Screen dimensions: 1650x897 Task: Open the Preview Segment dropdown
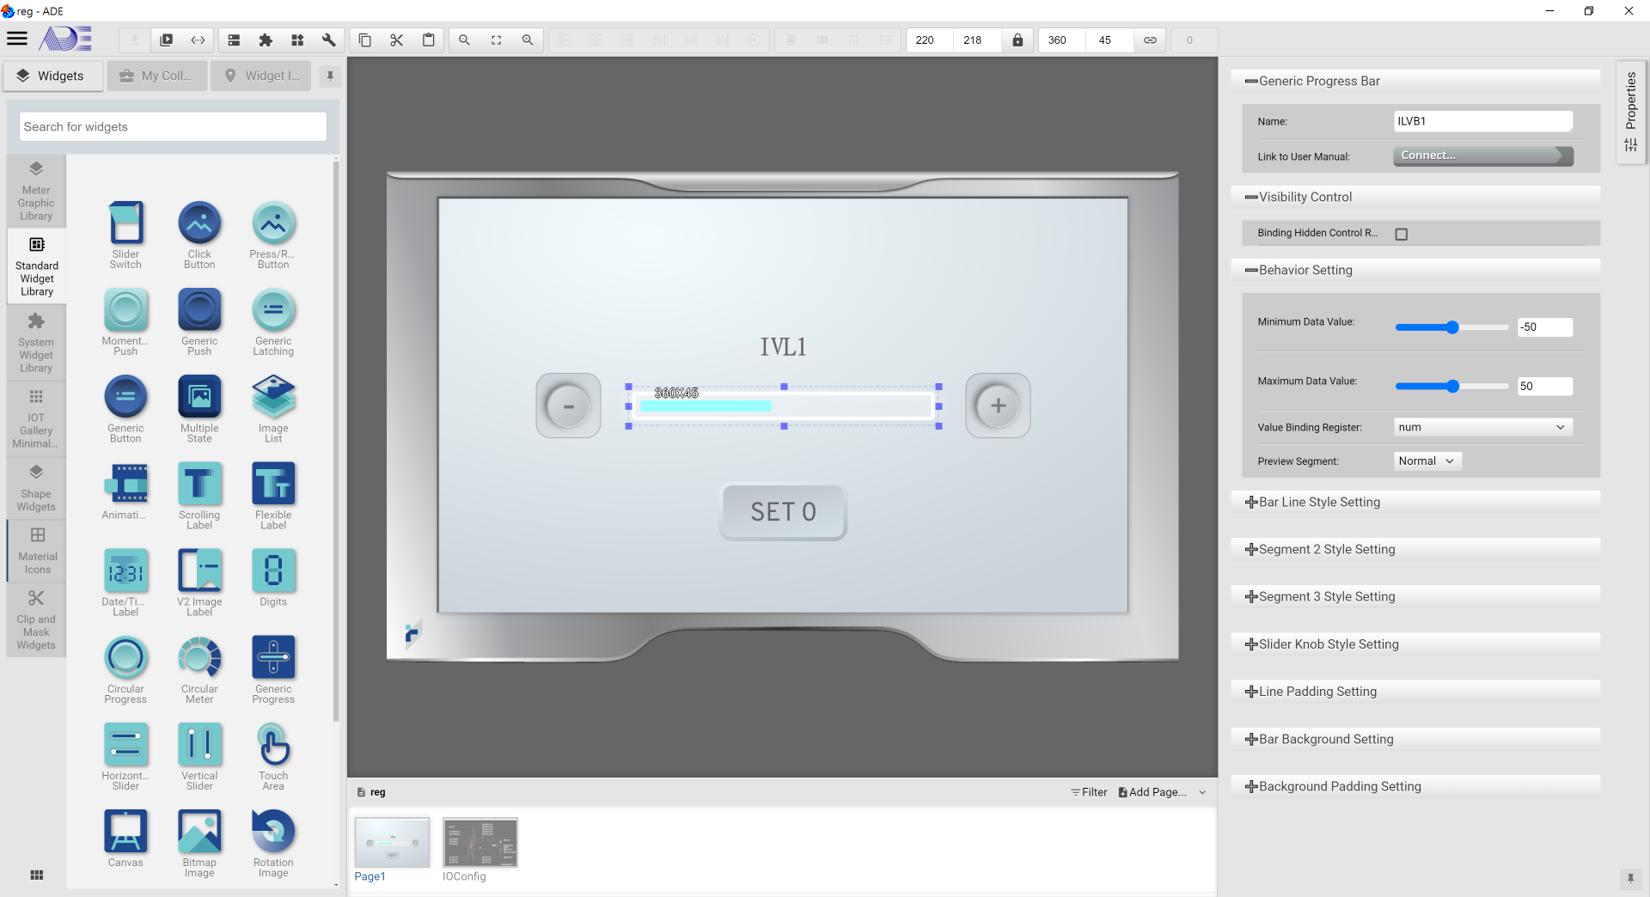(x=1427, y=461)
